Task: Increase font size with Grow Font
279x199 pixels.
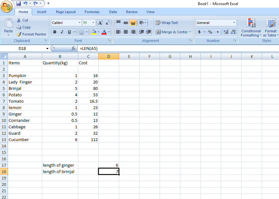Action: click(100, 23)
